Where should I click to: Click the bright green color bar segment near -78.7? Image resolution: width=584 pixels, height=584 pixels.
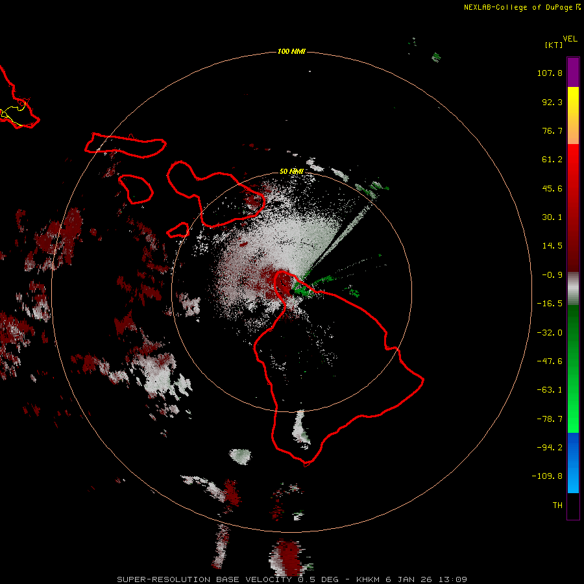(573, 417)
